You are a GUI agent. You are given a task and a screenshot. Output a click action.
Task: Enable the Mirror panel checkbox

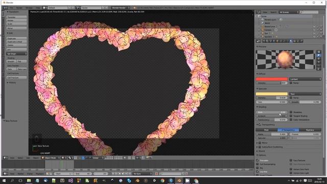(x=260, y=143)
